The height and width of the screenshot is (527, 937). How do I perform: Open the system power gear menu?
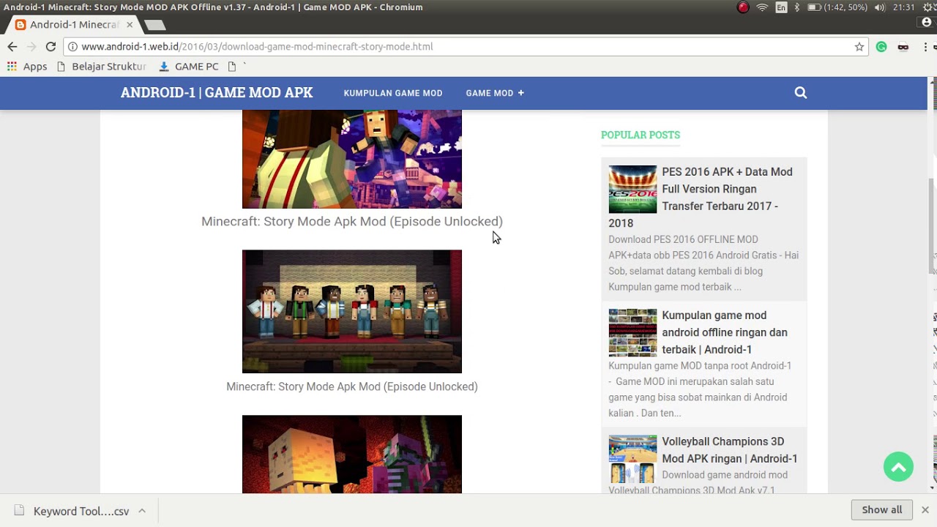click(x=930, y=7)
